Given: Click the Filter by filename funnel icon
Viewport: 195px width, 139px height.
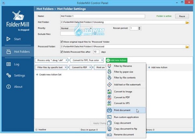Looking at the screenshot, I should coord(109,66).
